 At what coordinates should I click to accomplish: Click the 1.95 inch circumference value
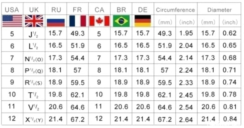(x=186, y=33)
